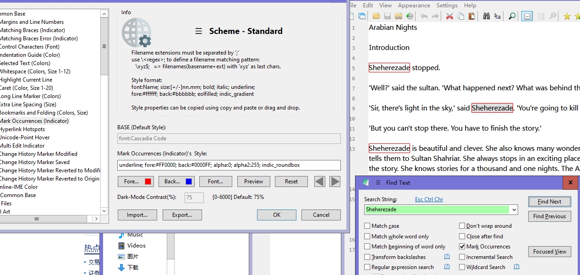
Task: Open the Appearance menu
Action: click(x=414, y=5)
